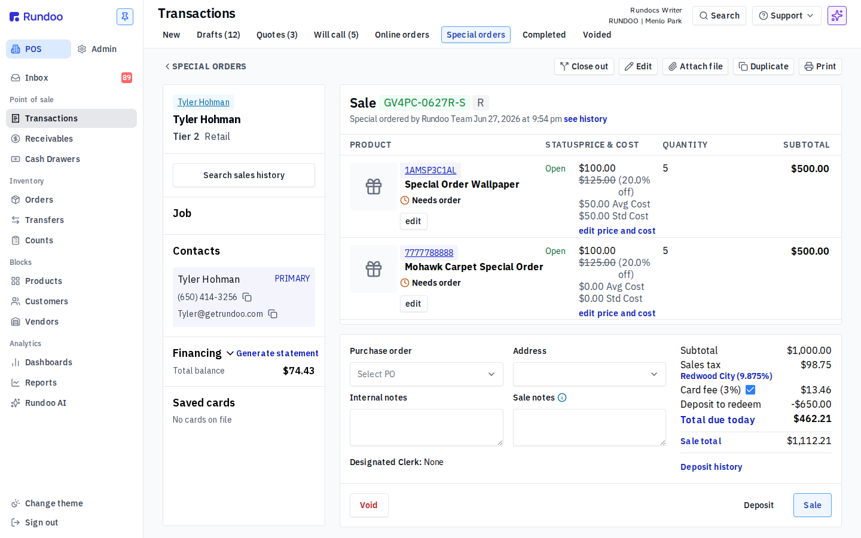Screen dimensions: 861x538
Task: Open the Drafts (12) tab
Action: 218,35
